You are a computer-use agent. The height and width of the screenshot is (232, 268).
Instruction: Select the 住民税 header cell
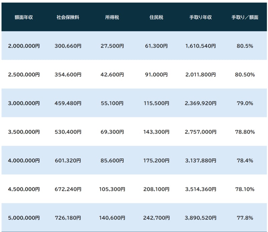click(x=156, y=17)
